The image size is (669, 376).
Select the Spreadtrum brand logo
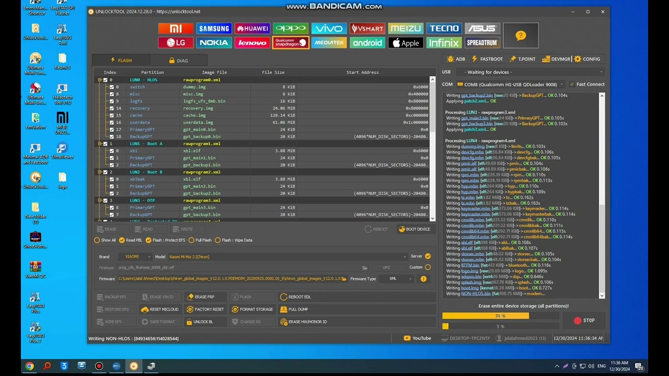[x=482, y=43]
